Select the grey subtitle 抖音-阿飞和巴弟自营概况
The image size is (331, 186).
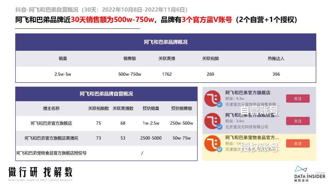pos(47,10)
